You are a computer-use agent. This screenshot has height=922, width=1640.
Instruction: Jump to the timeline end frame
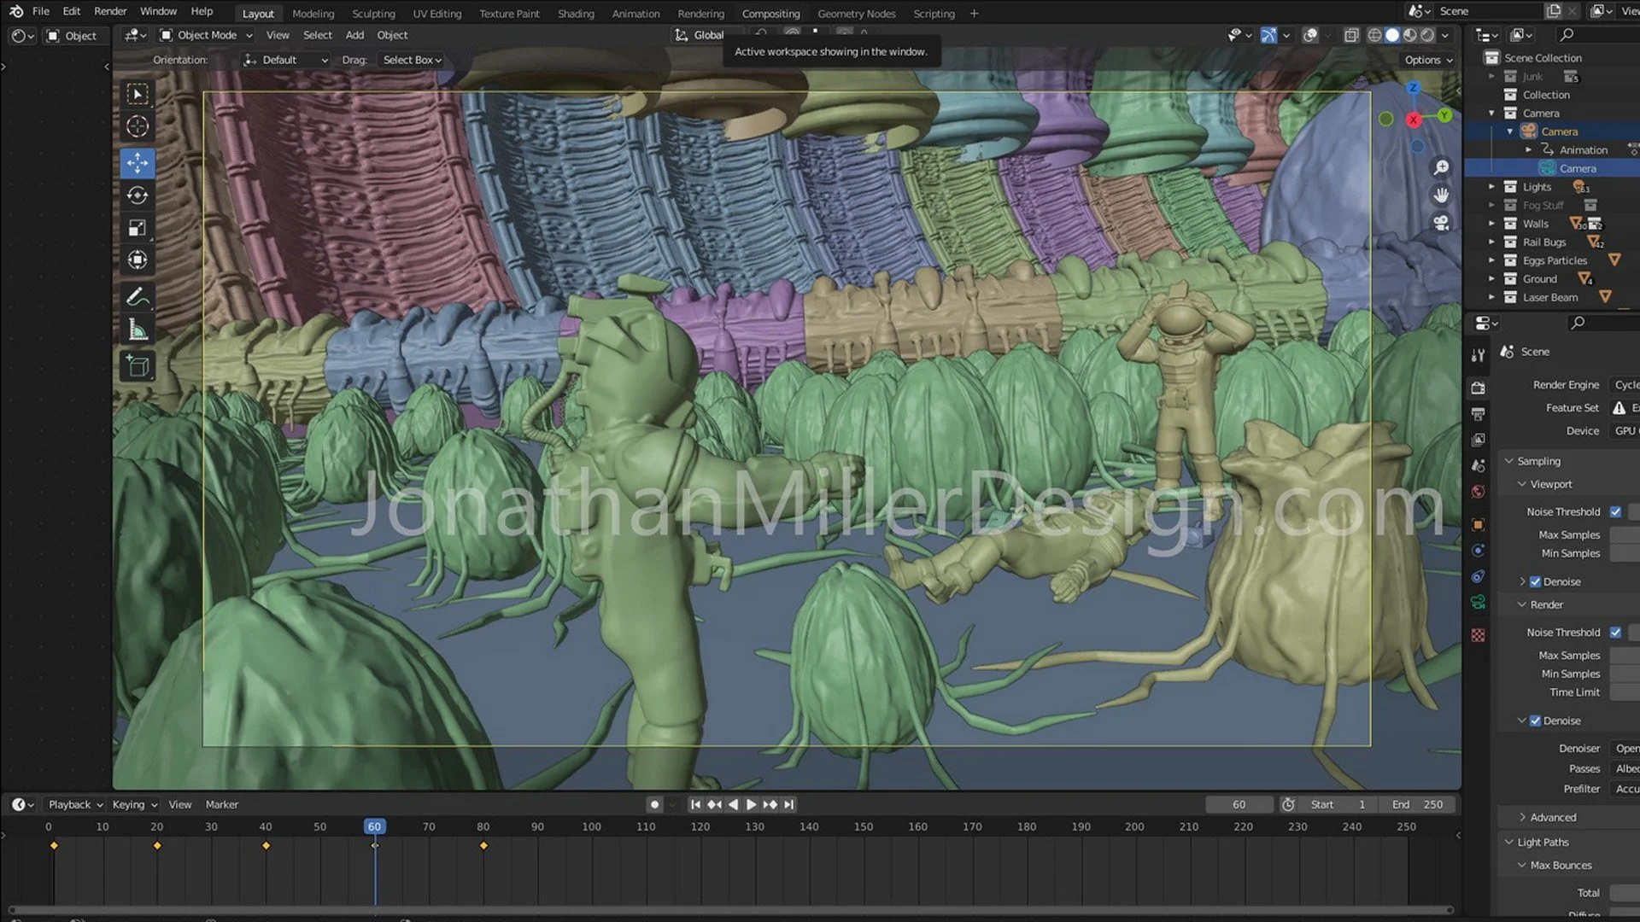(789, 805)
